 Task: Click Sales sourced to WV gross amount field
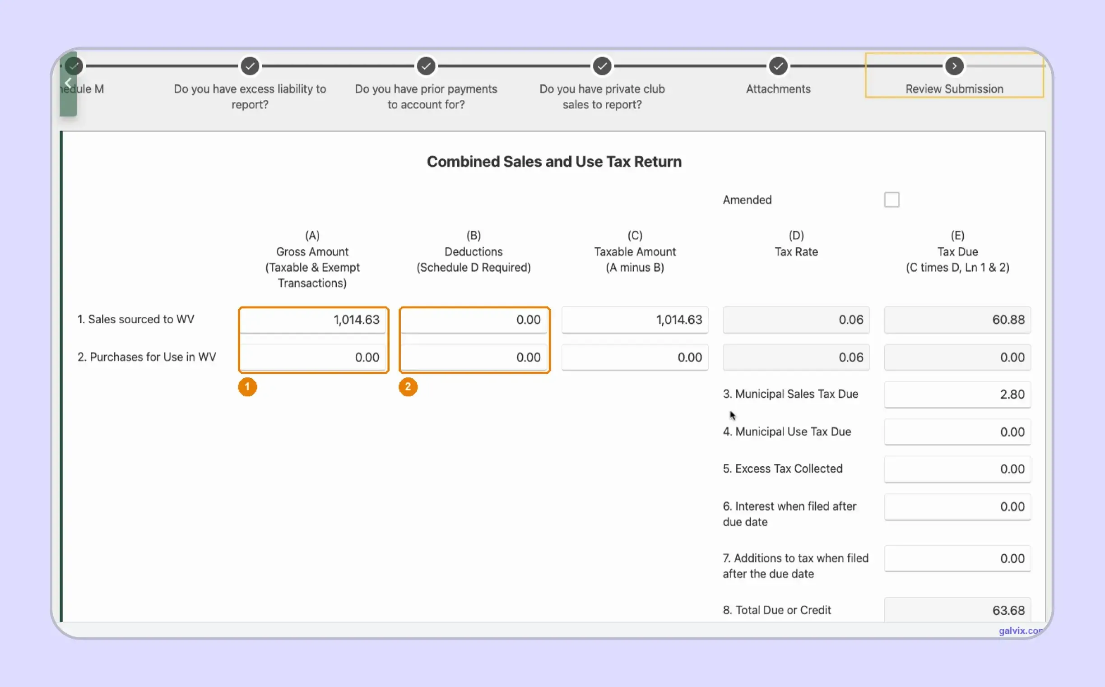[313, 320]
